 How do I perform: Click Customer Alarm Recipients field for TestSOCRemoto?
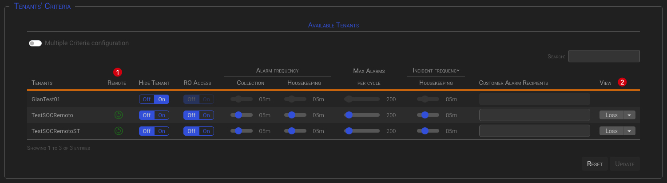coord(534,115)
